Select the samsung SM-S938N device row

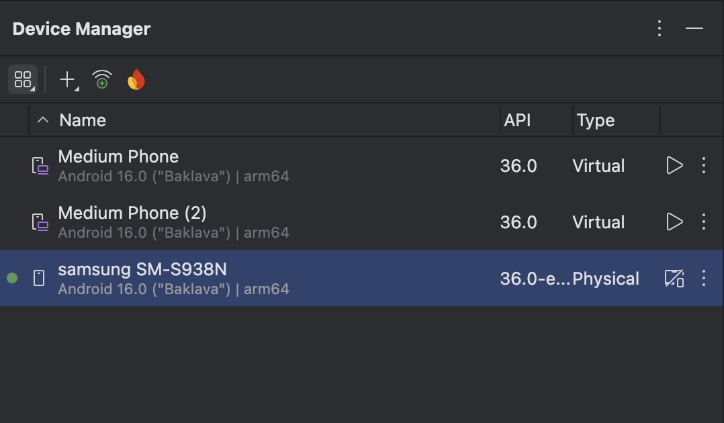tap(269, 279)
